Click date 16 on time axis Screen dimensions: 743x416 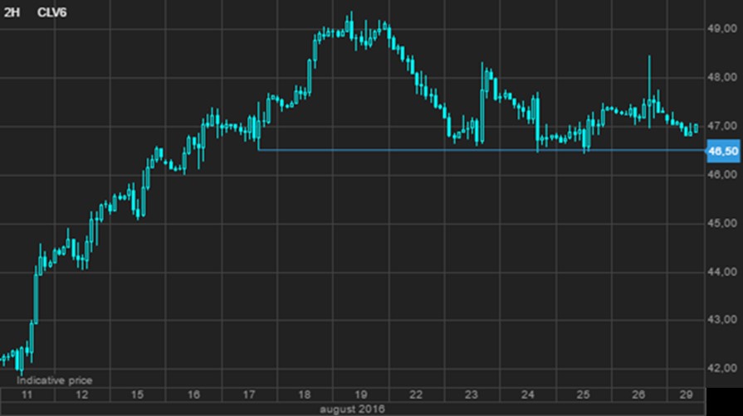193,394
